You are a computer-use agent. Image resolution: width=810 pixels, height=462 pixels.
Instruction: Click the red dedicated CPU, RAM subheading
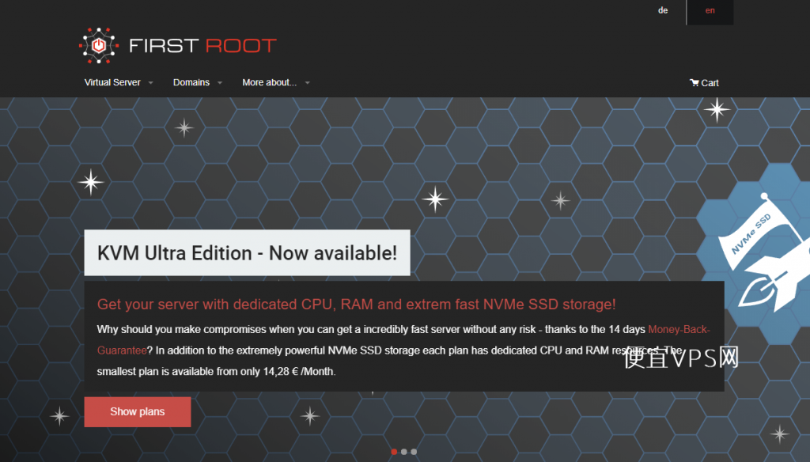[357, 305]
